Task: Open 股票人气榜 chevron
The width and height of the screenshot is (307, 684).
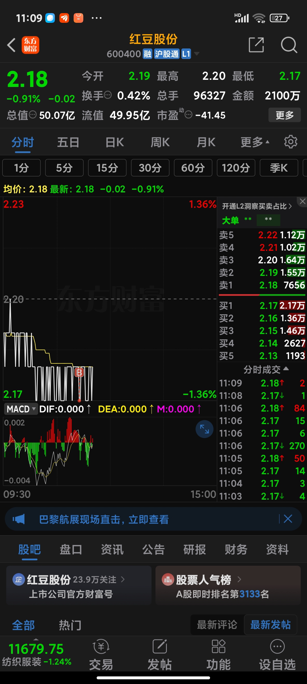Action: (239, 579)
